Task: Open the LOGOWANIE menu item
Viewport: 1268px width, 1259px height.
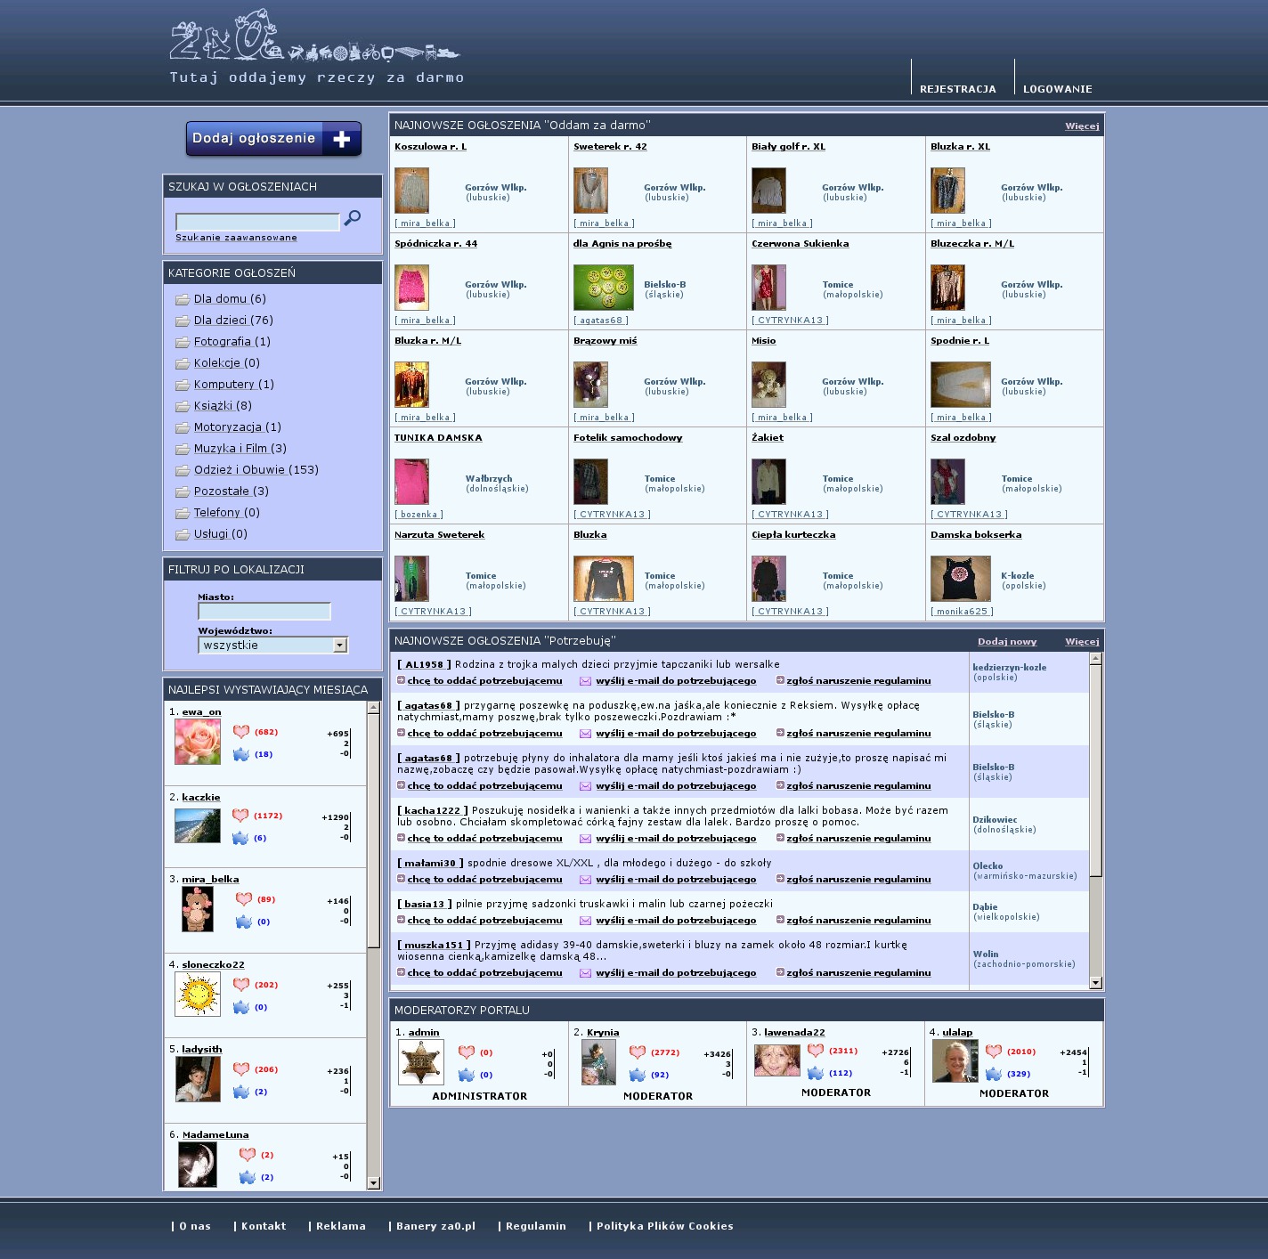Action: click(x=1057, y=89)
